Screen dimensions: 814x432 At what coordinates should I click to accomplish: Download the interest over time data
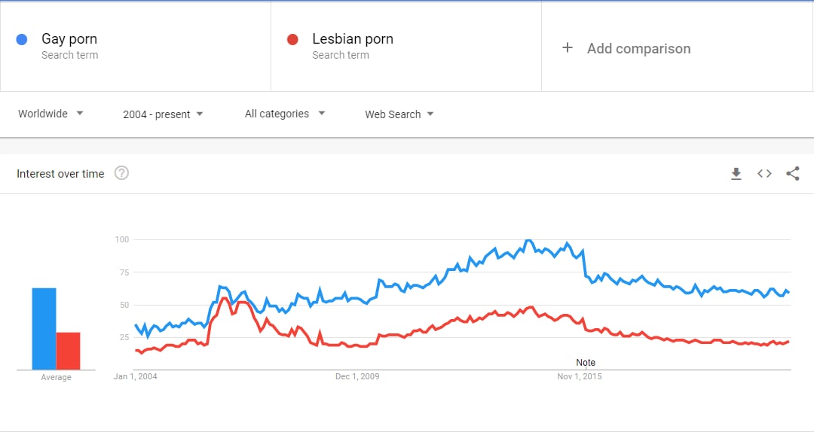(736, 174)
